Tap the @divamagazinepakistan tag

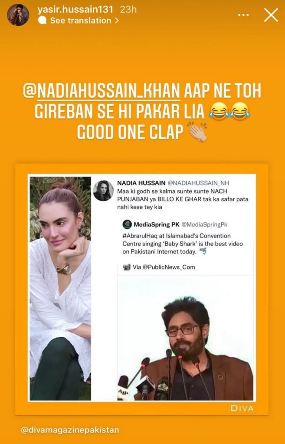point(70,430)
